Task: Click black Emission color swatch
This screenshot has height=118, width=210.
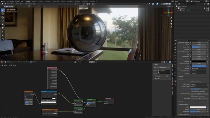Action: pos(199,61)
